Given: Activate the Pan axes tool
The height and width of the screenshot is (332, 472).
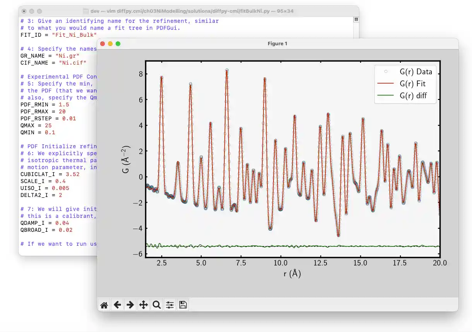Looking at the screenshot, I should [144, 305].
